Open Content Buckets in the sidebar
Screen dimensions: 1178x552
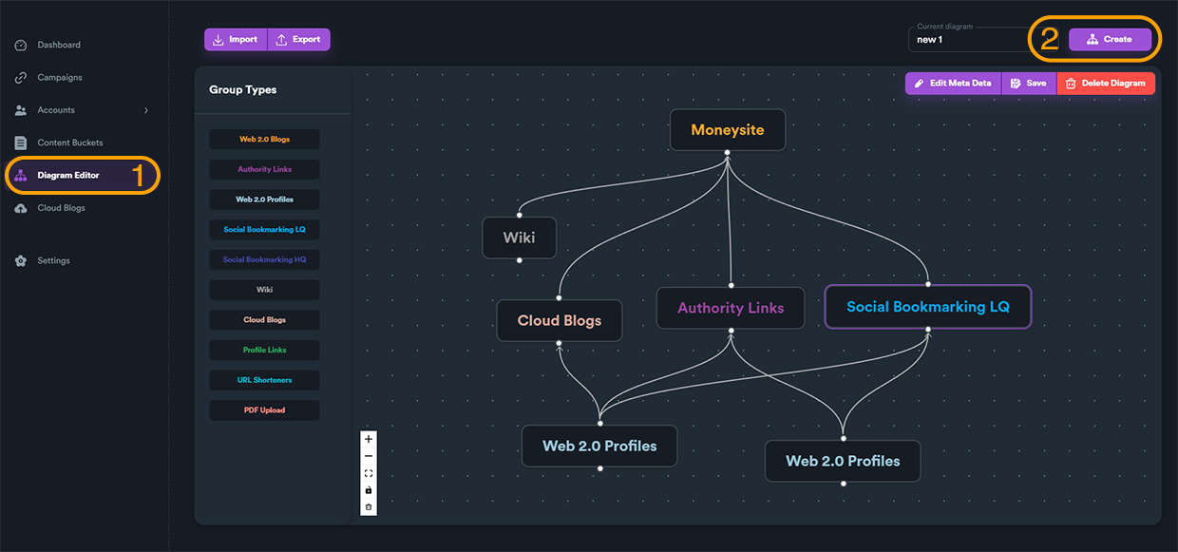coord(70,143)
